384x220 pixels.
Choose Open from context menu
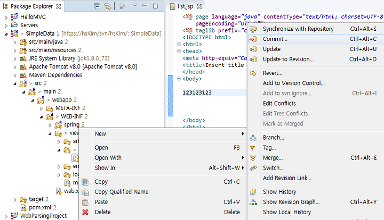click(169, 148)
